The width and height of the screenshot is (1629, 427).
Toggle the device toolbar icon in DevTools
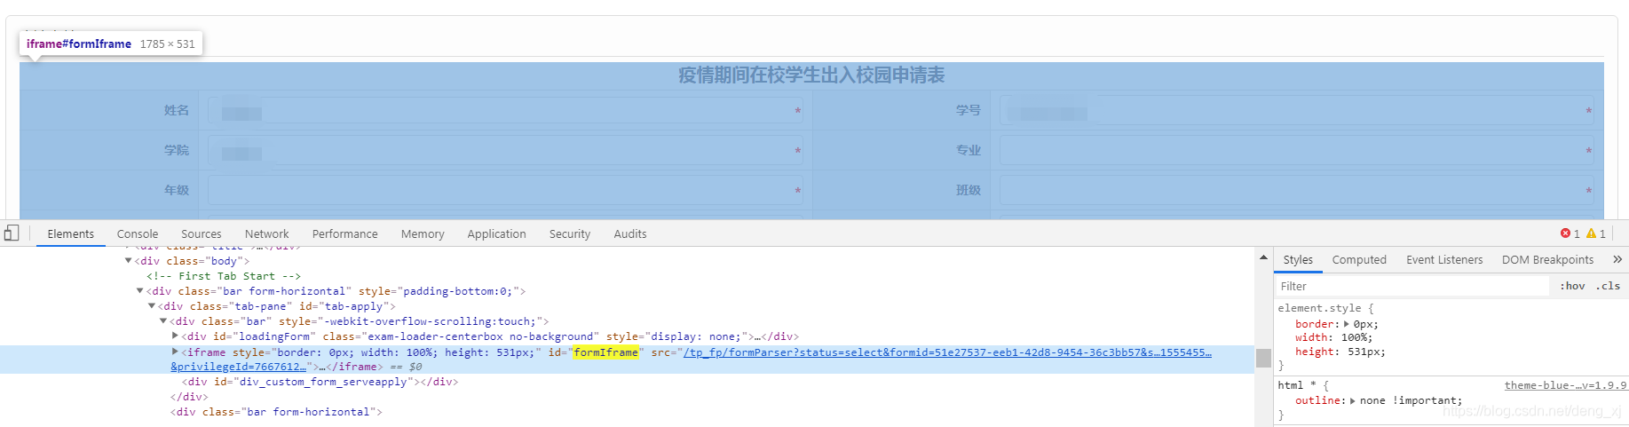click(12, 233)
